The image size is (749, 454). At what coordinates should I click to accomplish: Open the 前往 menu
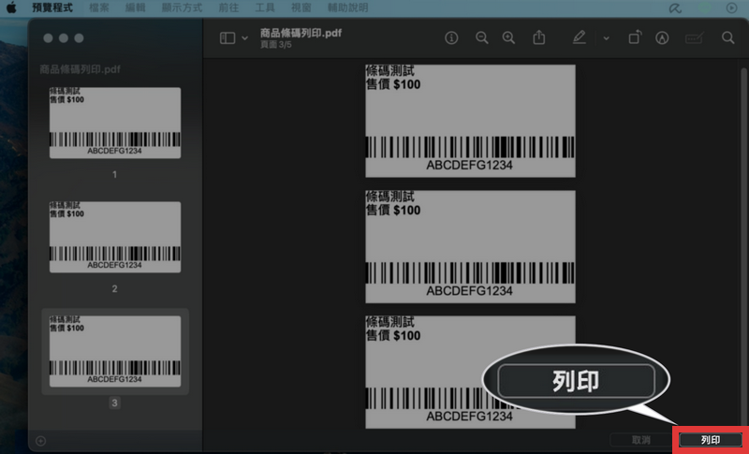pos(228,7)
